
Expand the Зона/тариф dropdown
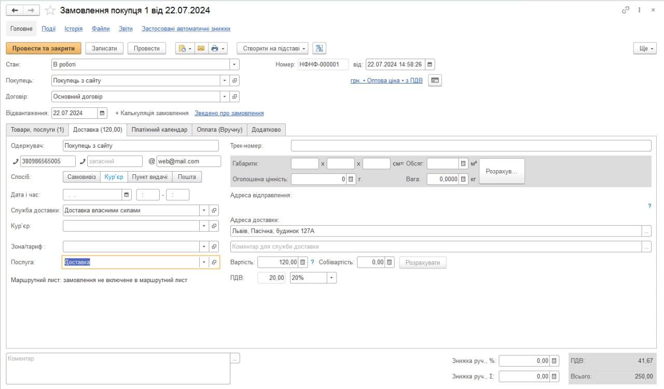tap(204, 246)
